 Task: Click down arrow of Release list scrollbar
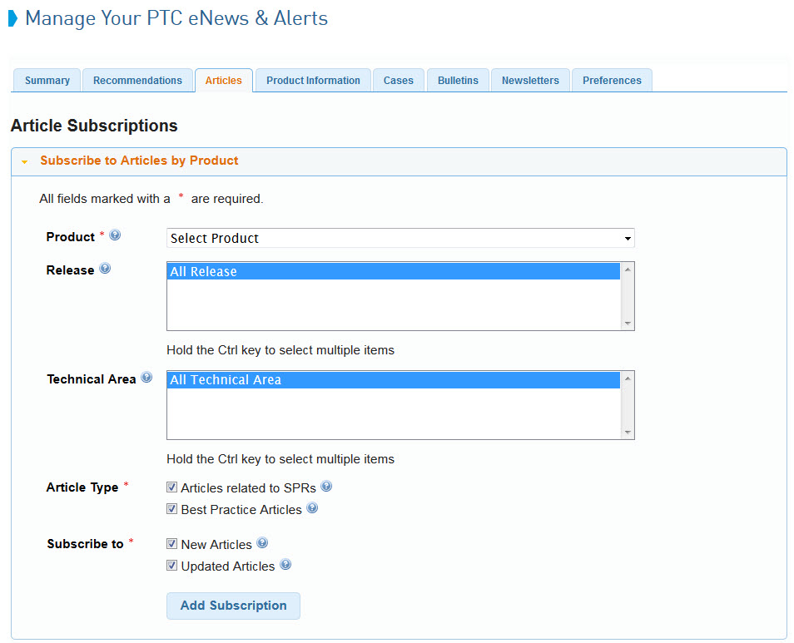pos(628,324)
